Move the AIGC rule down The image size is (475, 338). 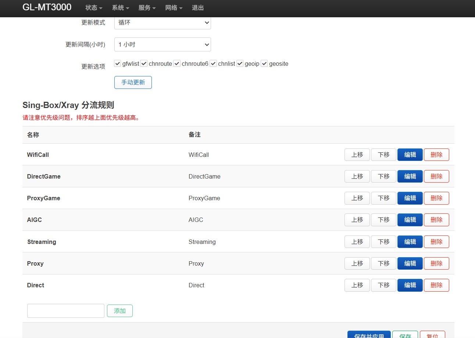click(383, 220)
